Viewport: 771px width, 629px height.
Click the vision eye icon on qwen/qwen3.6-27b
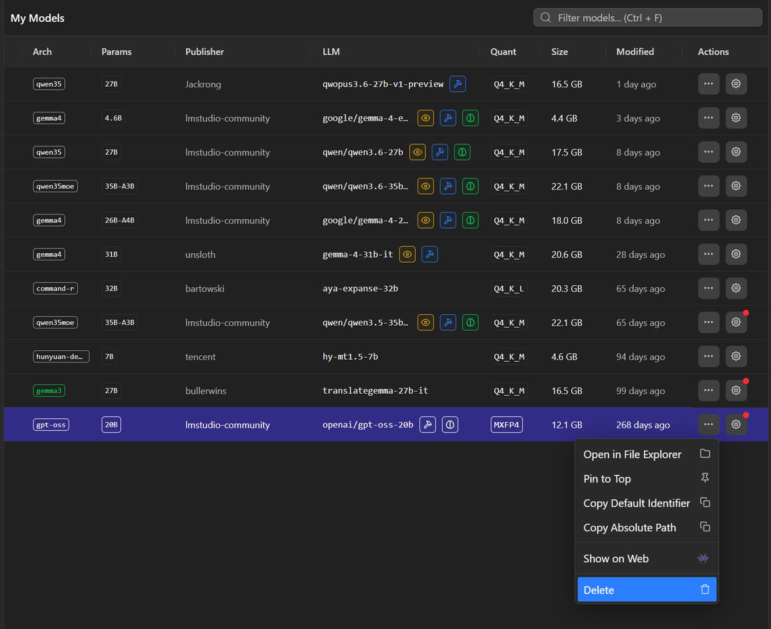coord(418,152)
